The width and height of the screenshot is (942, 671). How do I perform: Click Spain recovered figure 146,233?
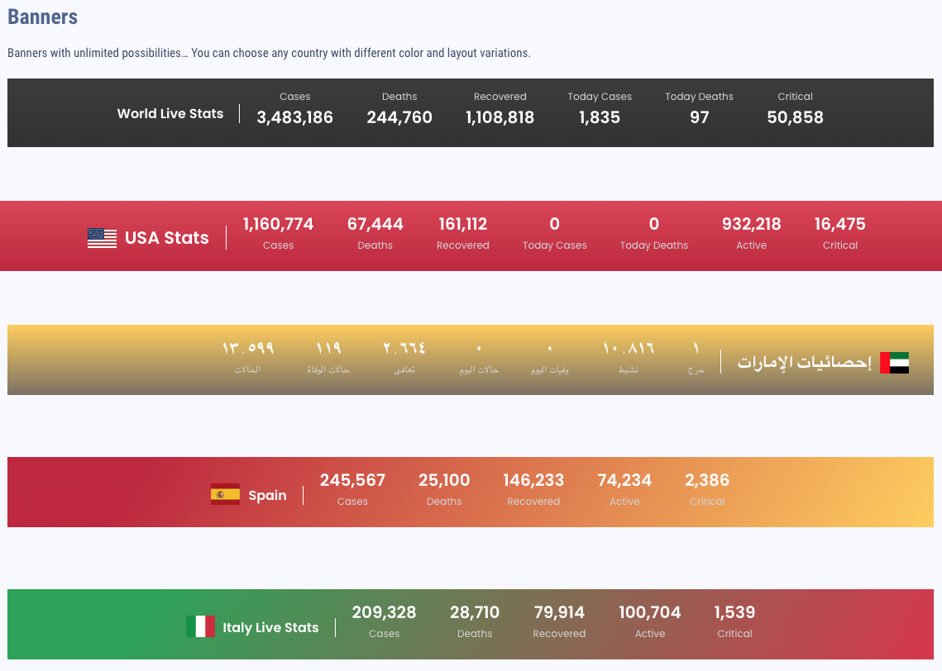(x=533, y=480)
